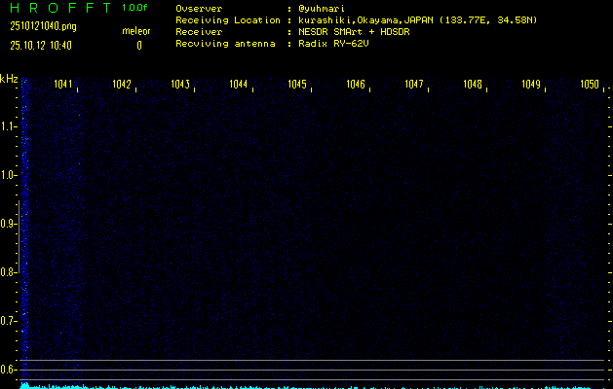Click the location kurashiki,Okayama,JAPAN text

pyautogui.click(x=366, y=20)
